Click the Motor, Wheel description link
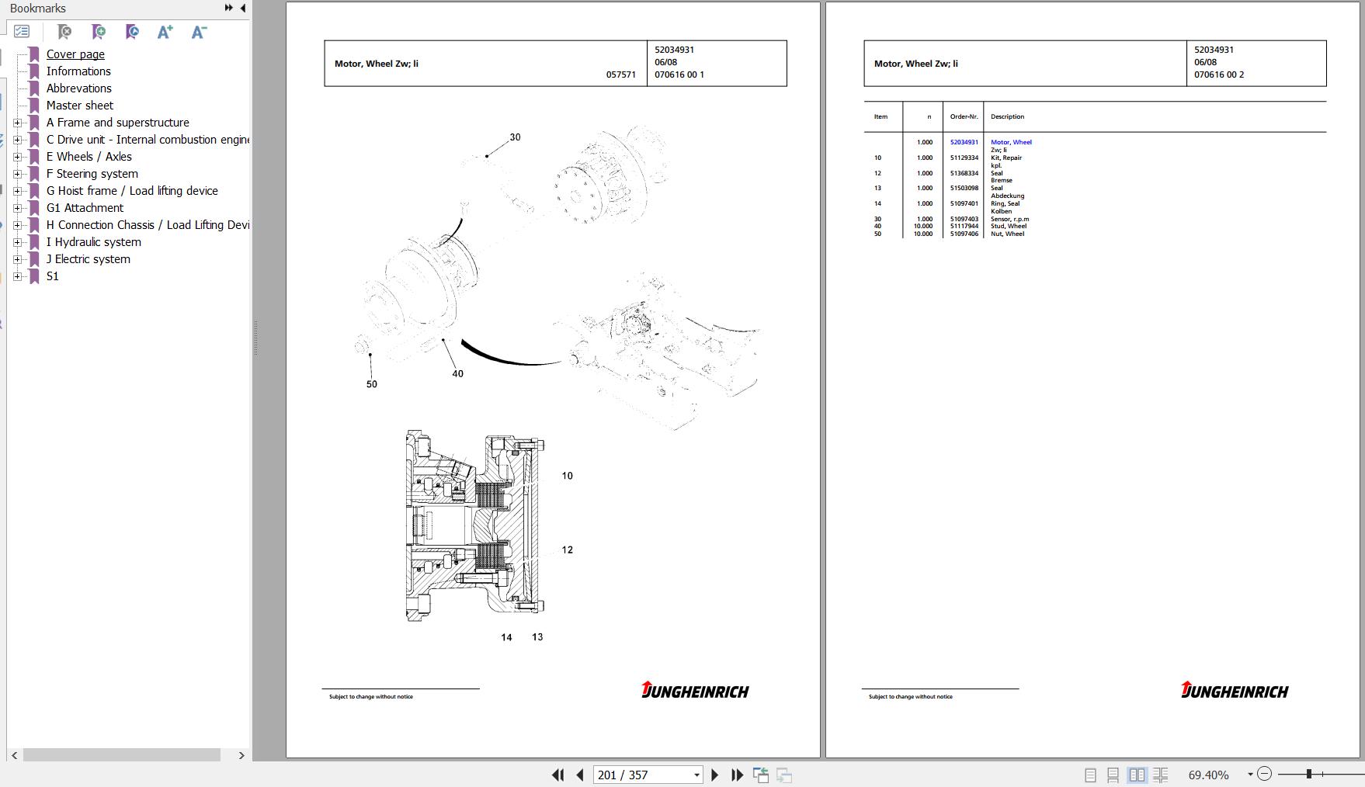Viewport: 1365px width, 787px height. point(1011,143)
